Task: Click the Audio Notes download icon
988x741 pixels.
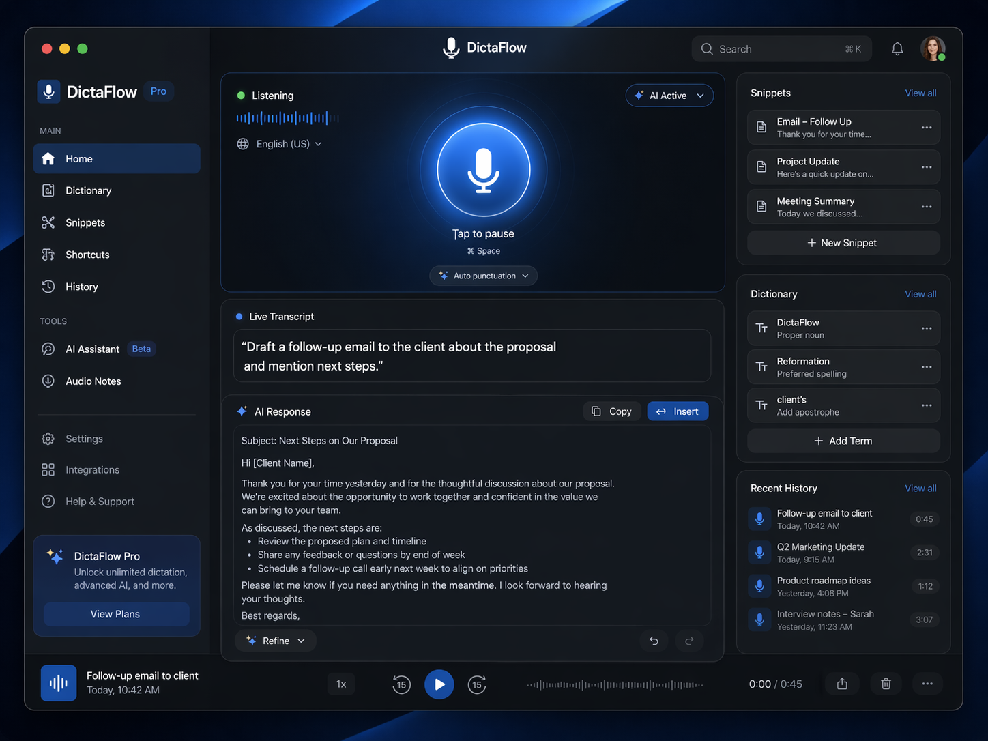Action: pos(48,381)
